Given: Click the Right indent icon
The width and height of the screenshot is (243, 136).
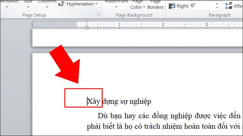Looking at the screenshot, I should click(x=172, y=6).
